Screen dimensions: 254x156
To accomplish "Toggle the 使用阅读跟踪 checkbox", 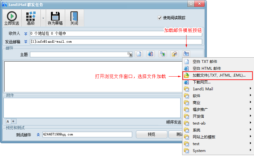I will [160, 18].
